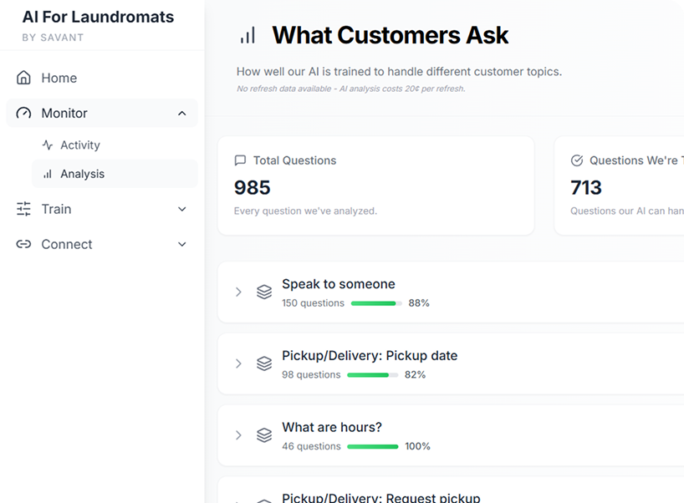The image size is (684, 503).
Task: Expand the Train section chevron
Action: (182, 209)
